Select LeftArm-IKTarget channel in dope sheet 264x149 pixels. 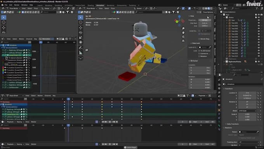[14, 117]
